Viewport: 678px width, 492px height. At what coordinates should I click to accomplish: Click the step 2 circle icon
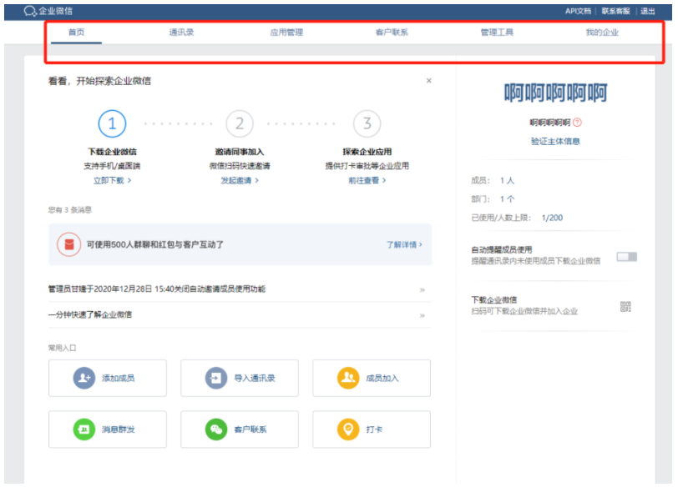[240, 123]
